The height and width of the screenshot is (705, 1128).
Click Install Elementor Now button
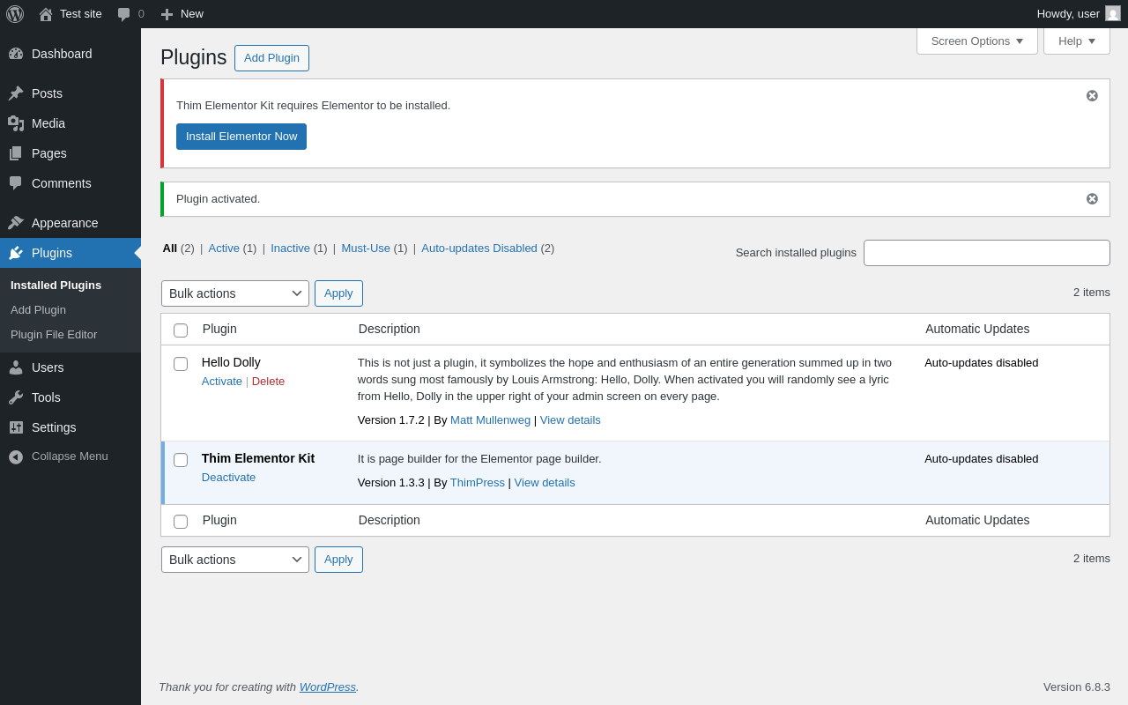tap(241, 137)
